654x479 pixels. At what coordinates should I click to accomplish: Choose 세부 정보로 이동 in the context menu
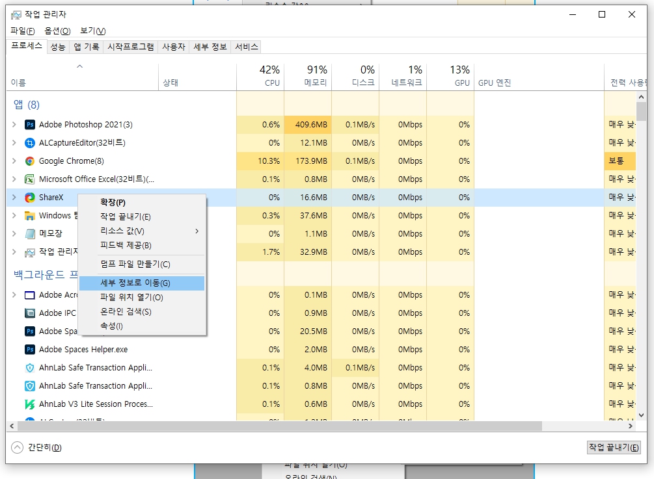coord(142,283)
